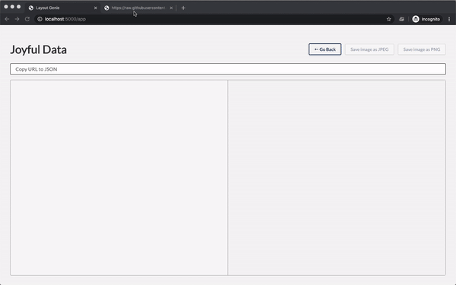This screenshot has width=456, height=285.
Task: Click the site info icon beside localhost
Action: 40,19
